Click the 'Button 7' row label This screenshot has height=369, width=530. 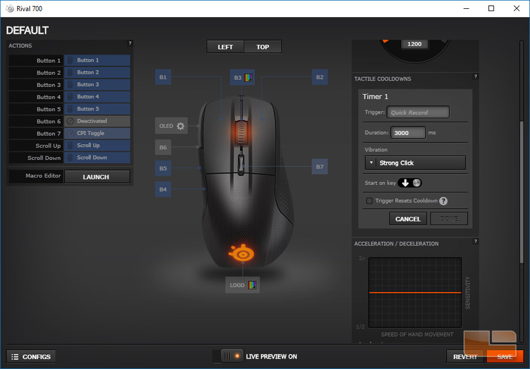pos(48,134)
